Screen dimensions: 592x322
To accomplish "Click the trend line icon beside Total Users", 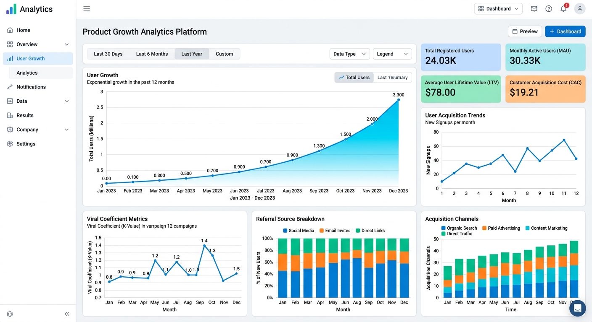I will pos(341,78).
